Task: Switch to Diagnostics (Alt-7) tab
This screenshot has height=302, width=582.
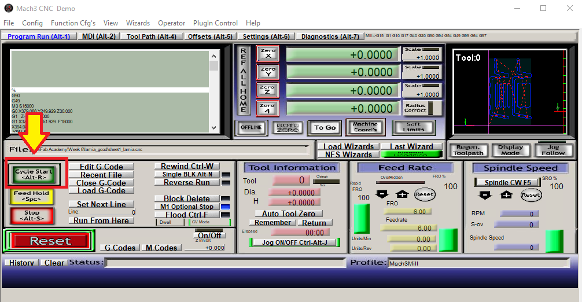Action: 330,36
